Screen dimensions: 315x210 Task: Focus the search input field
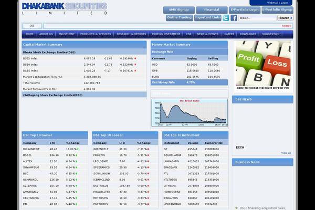pyautogui.click(x=257, y=18)
